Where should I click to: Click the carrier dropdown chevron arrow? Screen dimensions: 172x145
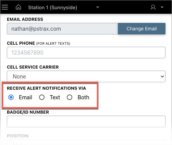[x=162, y=76]
